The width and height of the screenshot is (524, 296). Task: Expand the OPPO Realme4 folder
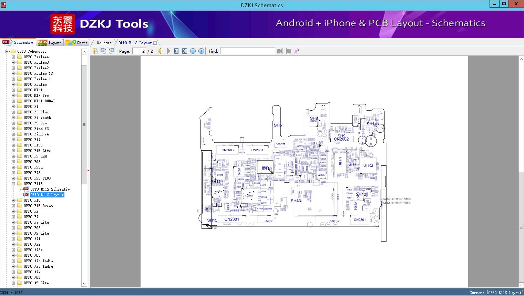coord(13,57)
